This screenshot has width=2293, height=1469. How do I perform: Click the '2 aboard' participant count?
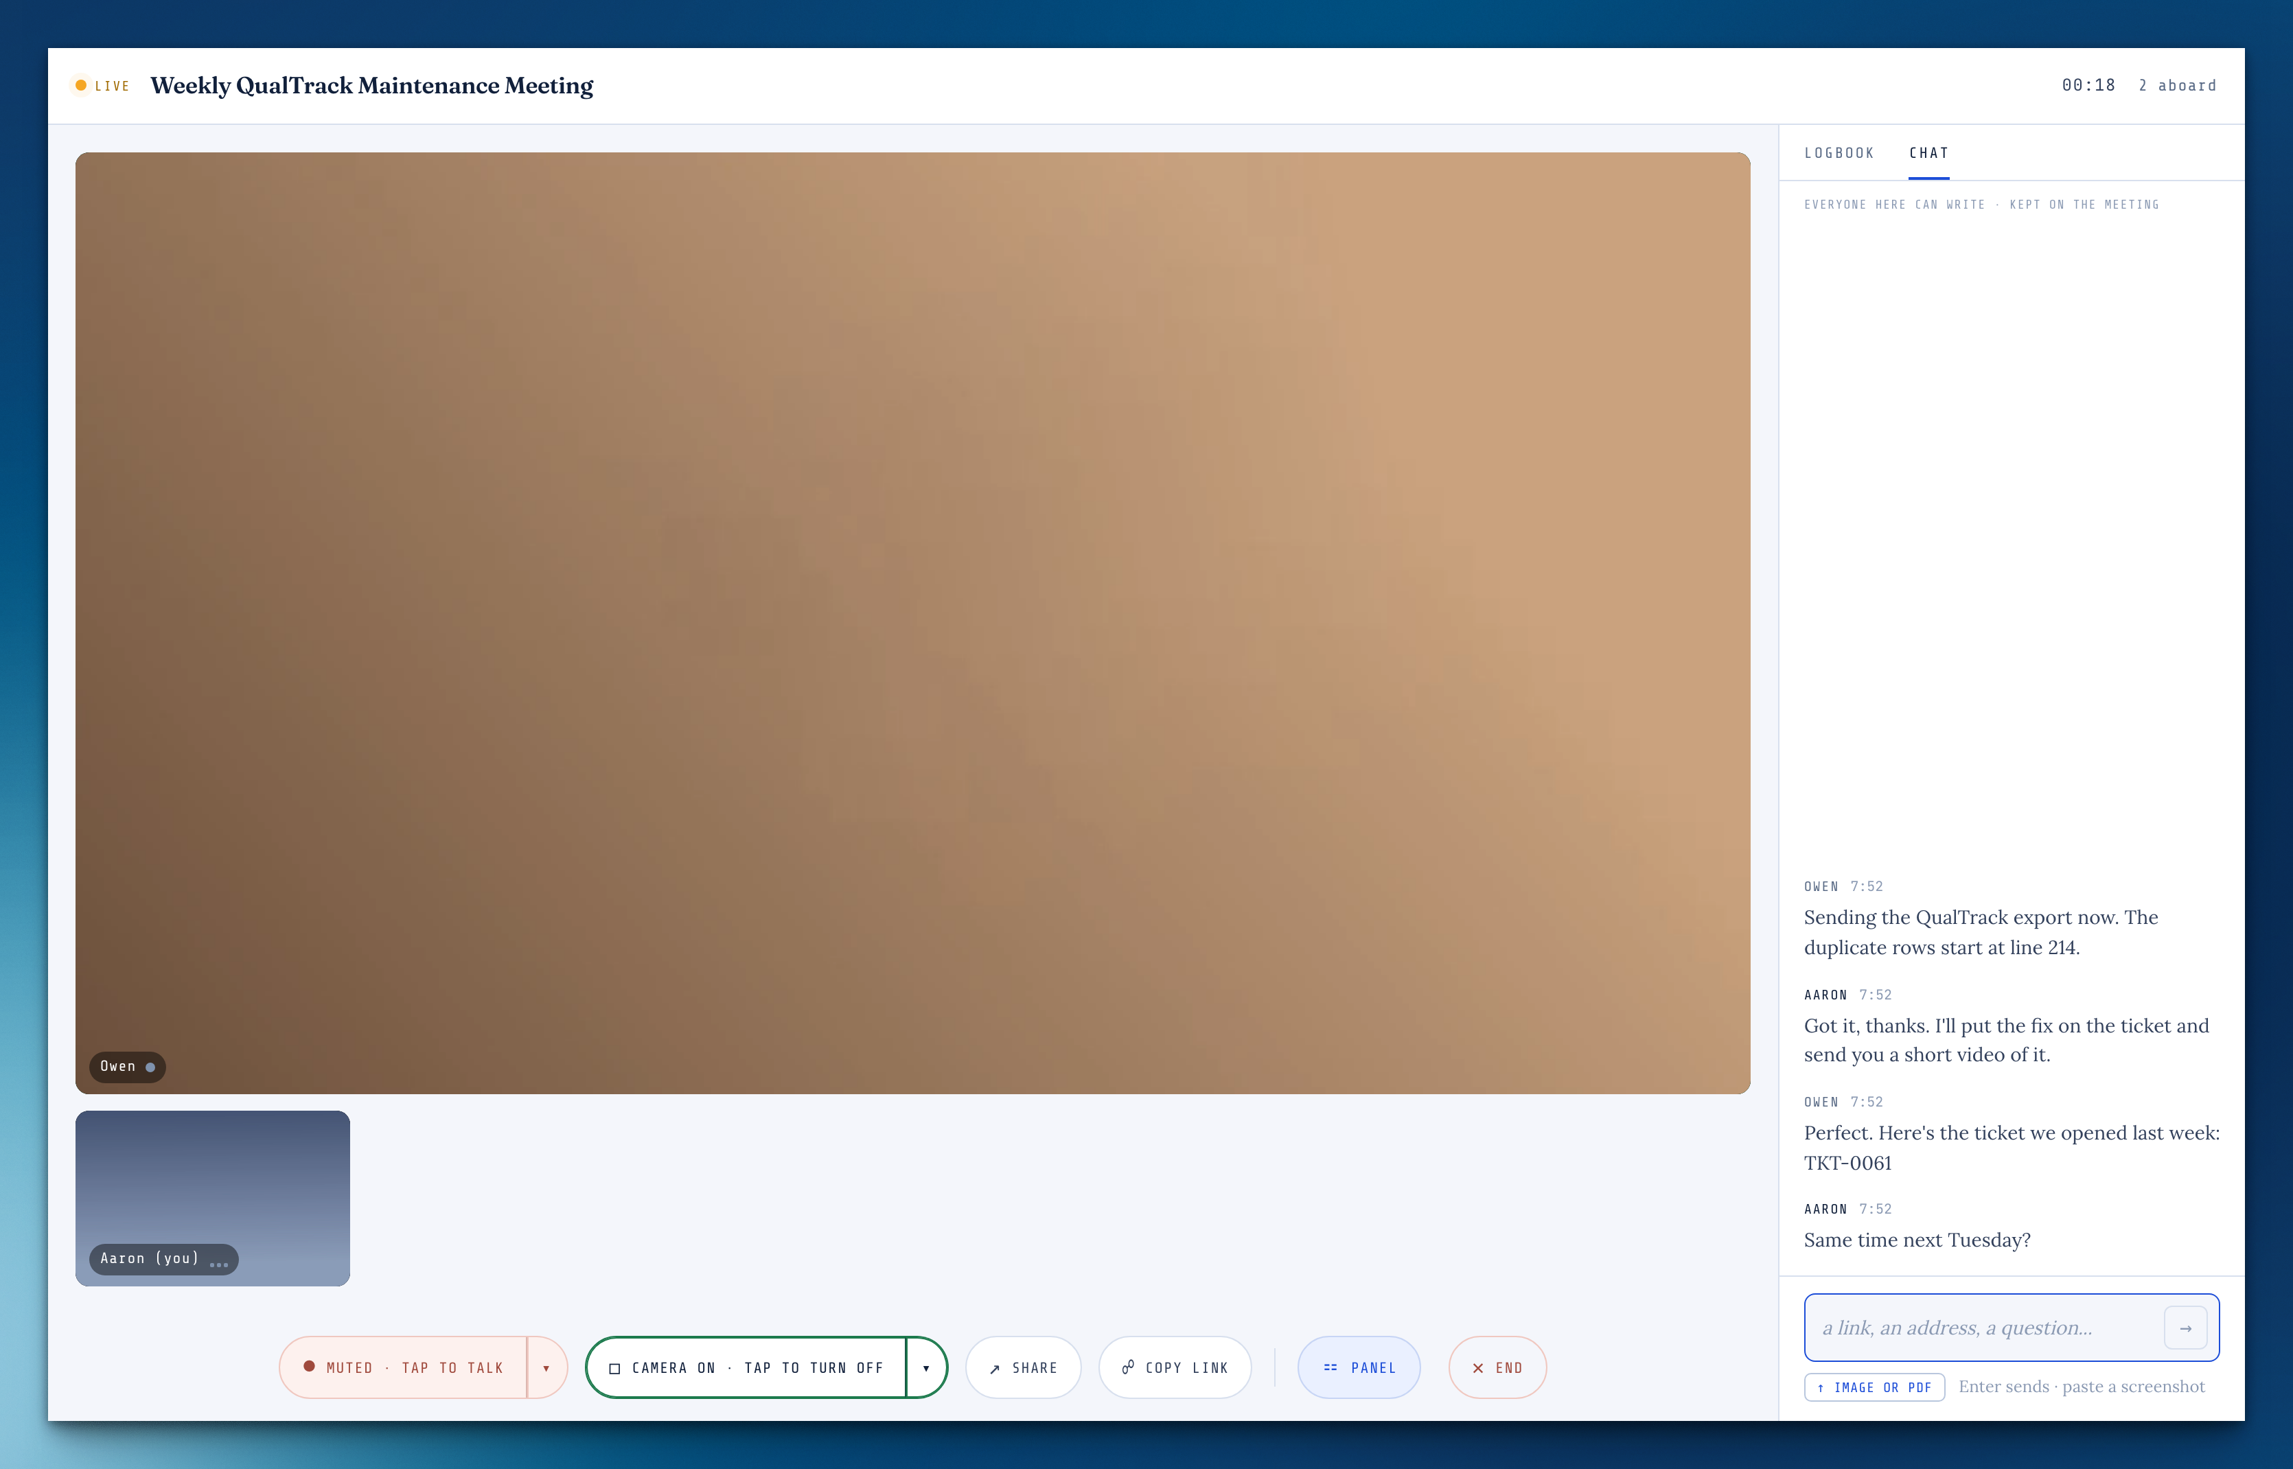pyautogui.click(x=2178, y=85)
